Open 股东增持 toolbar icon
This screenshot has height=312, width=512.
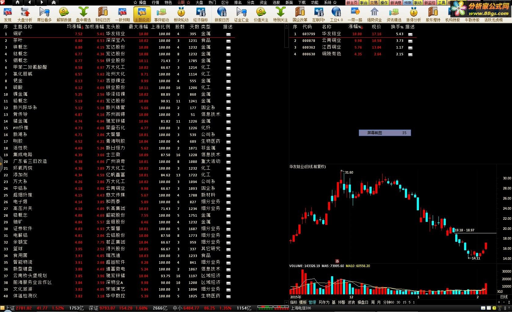[x=433, y=15]
